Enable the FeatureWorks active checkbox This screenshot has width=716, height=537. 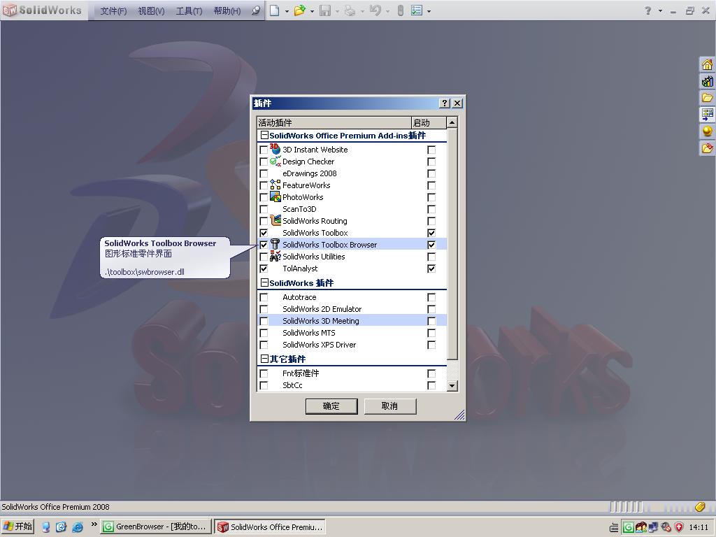click(264, 185)
